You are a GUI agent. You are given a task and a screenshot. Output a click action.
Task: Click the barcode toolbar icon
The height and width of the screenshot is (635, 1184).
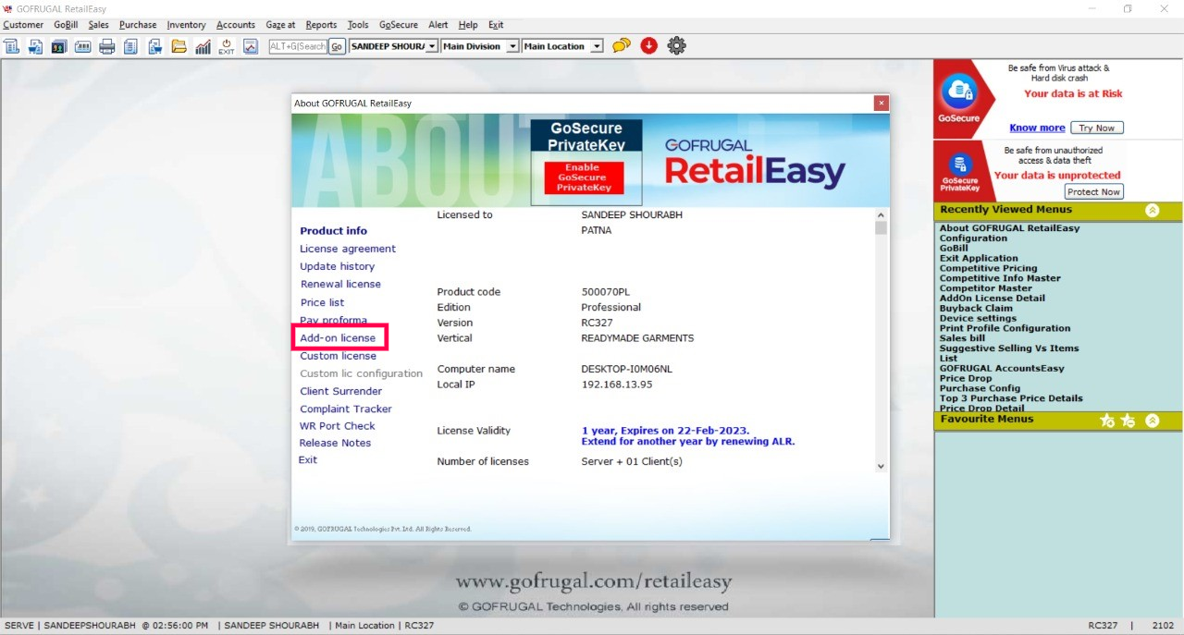coord(83,46)
